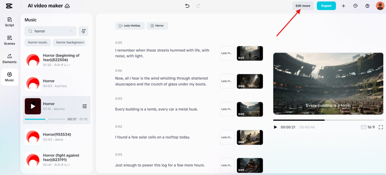The height and width of the screenshot is (175, 386).
Task: Select the horror music suggestion chip
Action: click(38, 43)
